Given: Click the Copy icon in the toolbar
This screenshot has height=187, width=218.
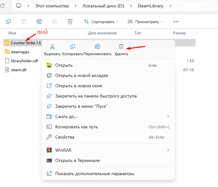Looking at the screenshot, I should click(x=8, y=21).
